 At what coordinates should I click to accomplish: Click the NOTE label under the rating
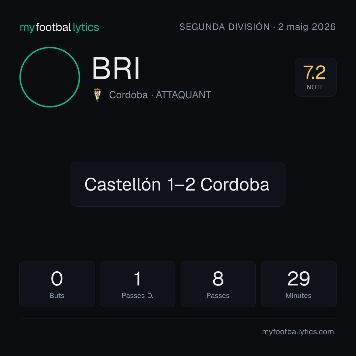pyautogui.click(x=315, y=87)
